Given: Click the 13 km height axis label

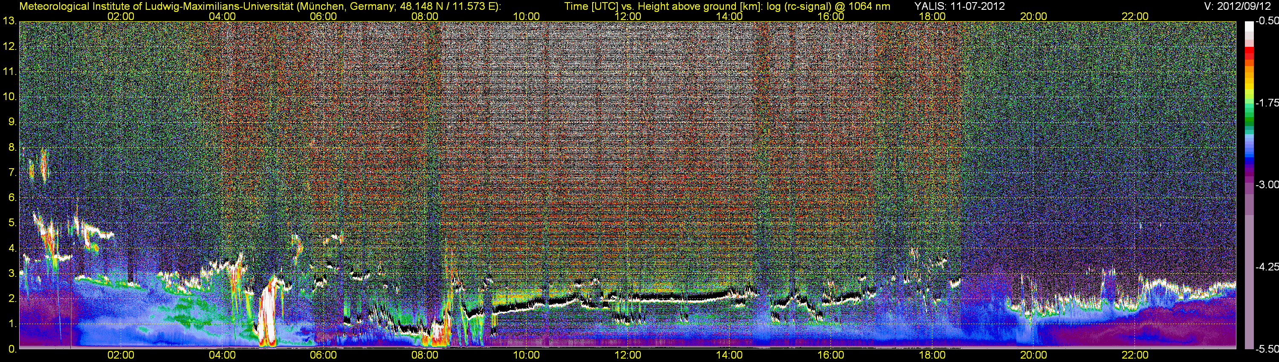Looking at the screenshot, I should (x=9, y=21).
